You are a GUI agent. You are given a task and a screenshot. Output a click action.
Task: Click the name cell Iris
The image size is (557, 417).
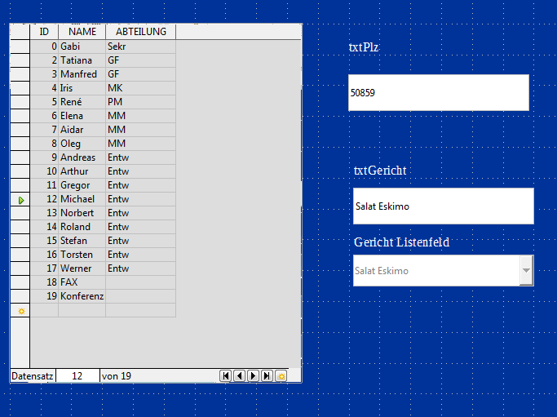(x=82, y=88)
